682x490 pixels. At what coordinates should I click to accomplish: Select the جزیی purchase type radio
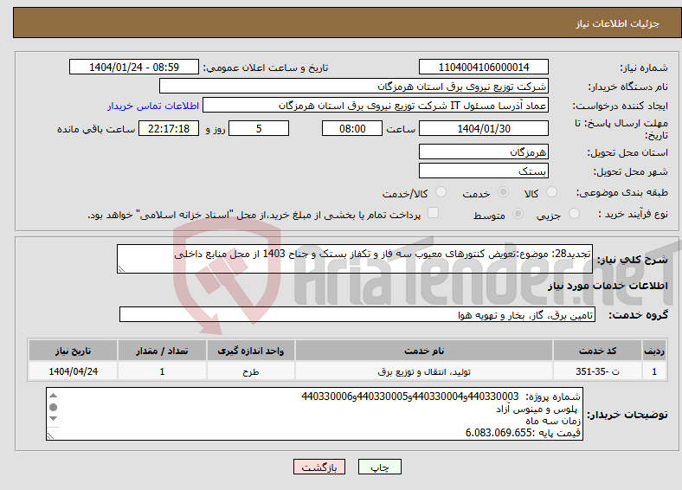pyautogui.click(x=574, y=214)
